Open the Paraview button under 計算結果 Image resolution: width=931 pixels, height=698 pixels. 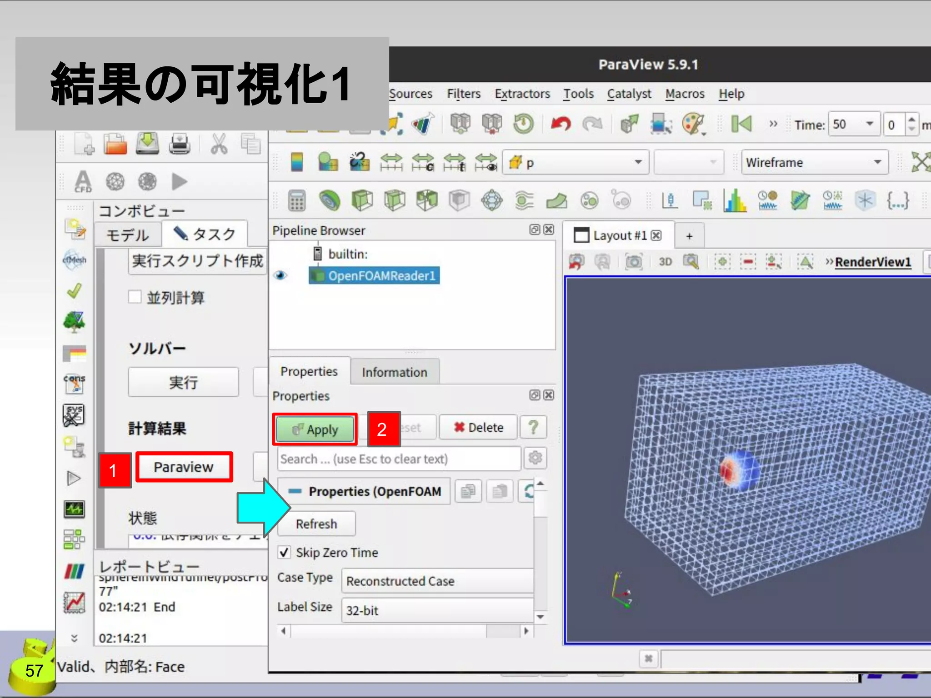coord(184,467)
